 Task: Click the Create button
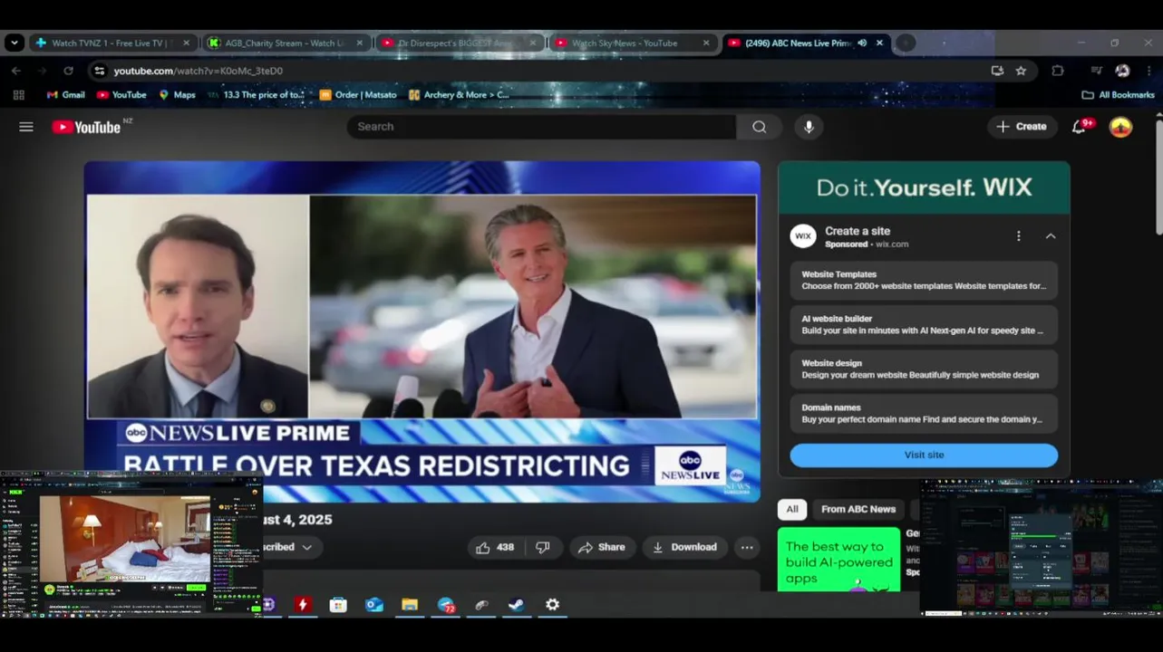point(1022,127)
